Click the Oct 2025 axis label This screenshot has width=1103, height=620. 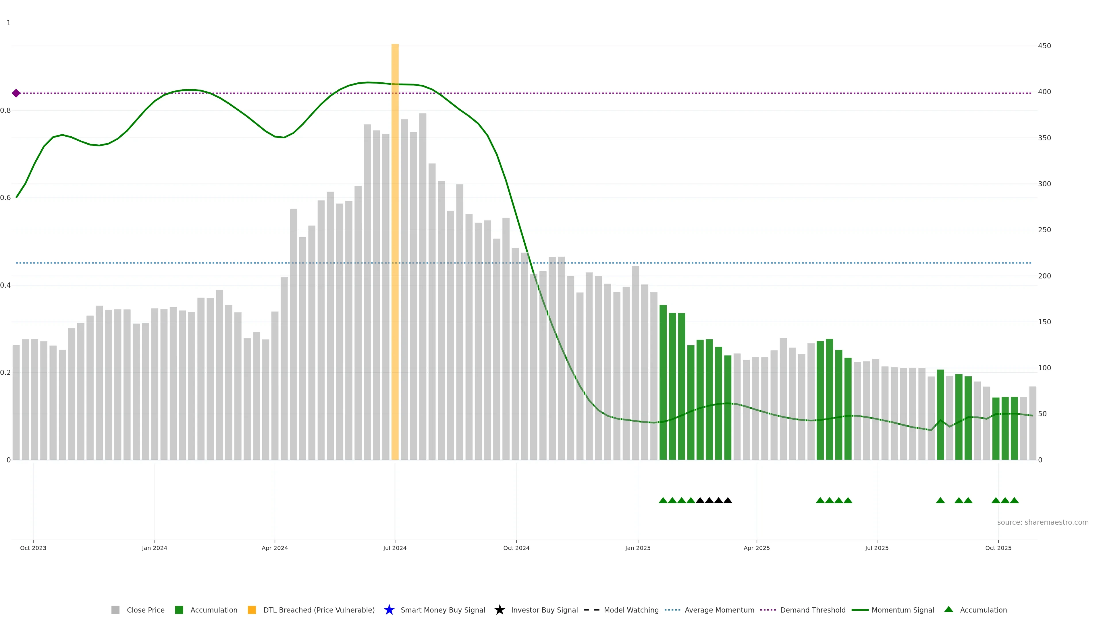[x=998, y=548]
